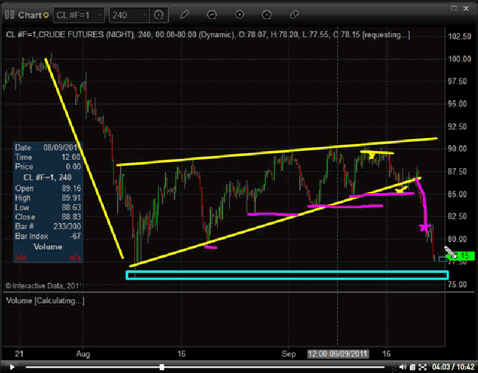The image size is (478, 373).
Task: Click the video progress slider handle
Action: click(x=162, y=367)
